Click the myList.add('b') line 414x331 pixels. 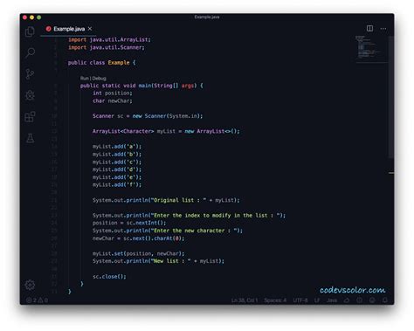tap(117, 155)
